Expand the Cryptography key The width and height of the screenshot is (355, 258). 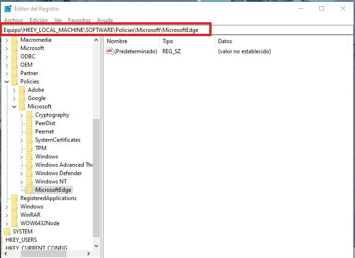click(x=22, y=115)
